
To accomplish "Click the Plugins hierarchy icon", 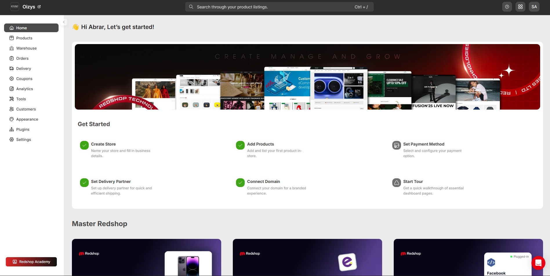I will click(12, 129).
